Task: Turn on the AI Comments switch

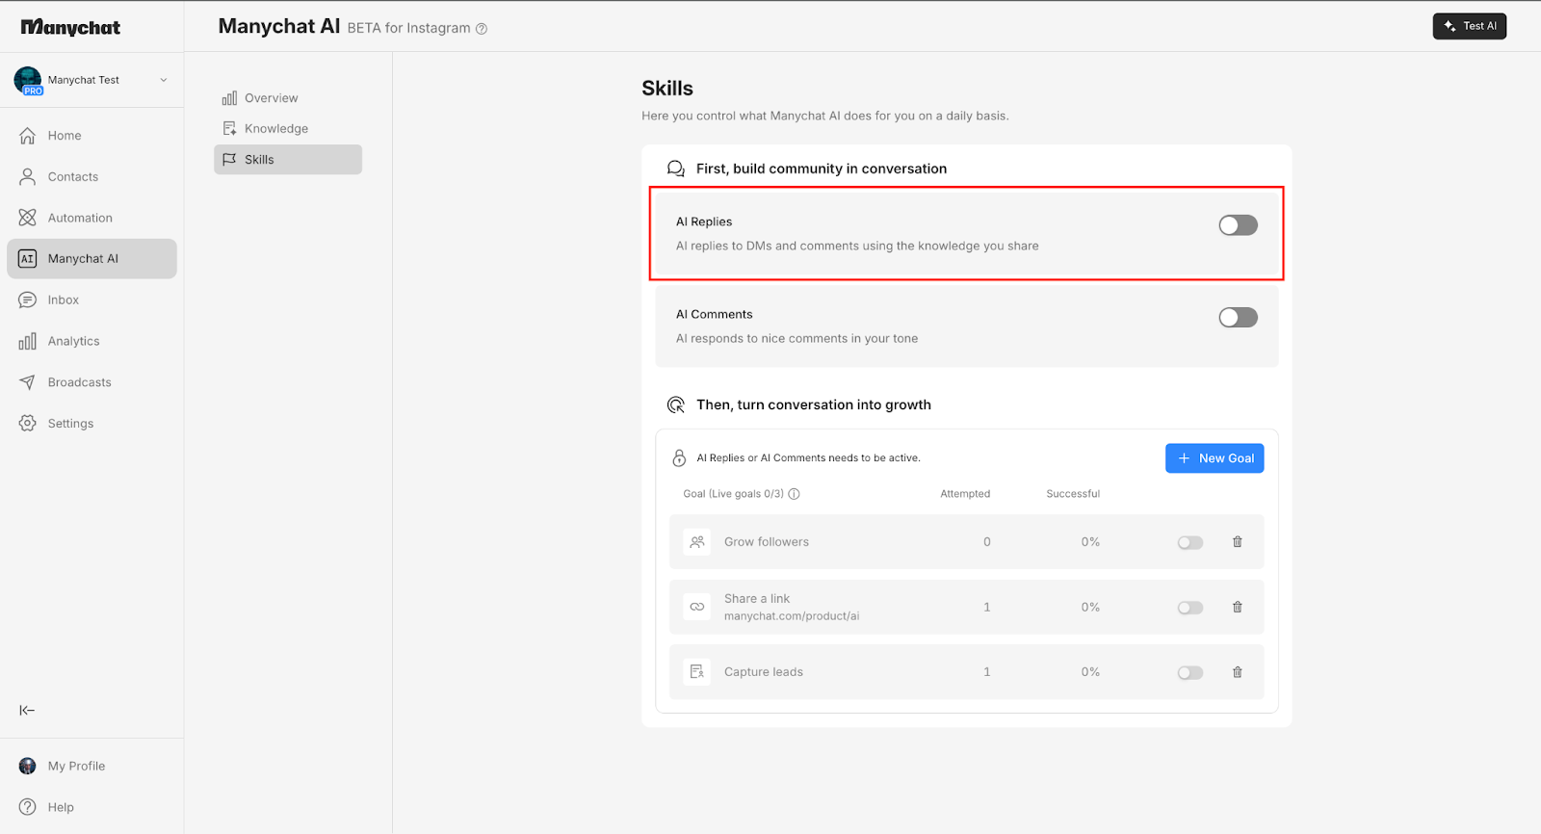Action: (1238, 318)
